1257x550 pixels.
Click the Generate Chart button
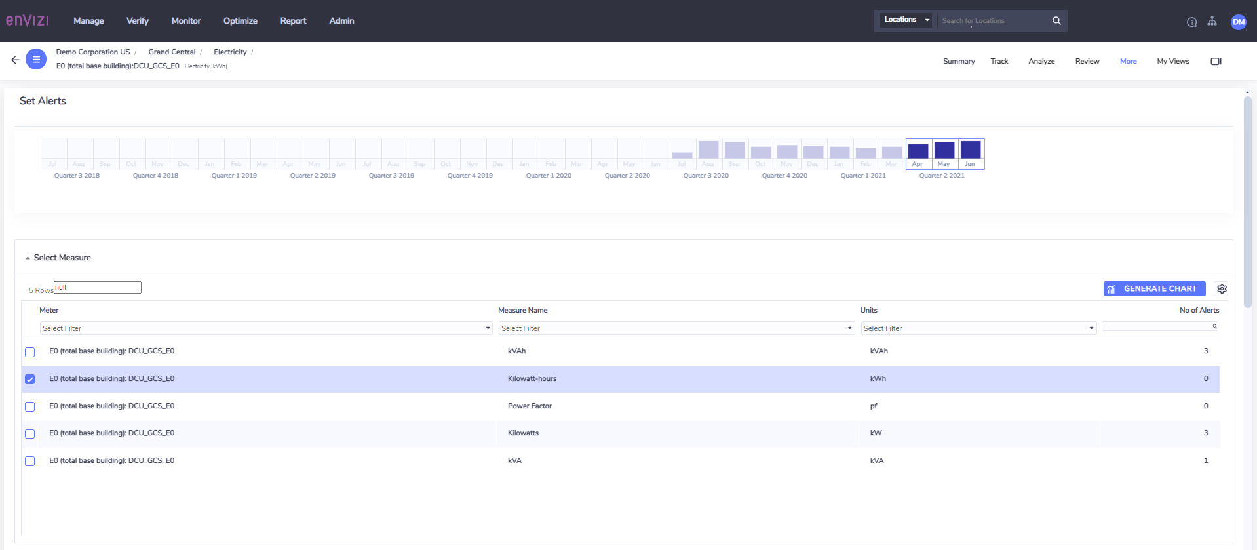click(1154, 288)
